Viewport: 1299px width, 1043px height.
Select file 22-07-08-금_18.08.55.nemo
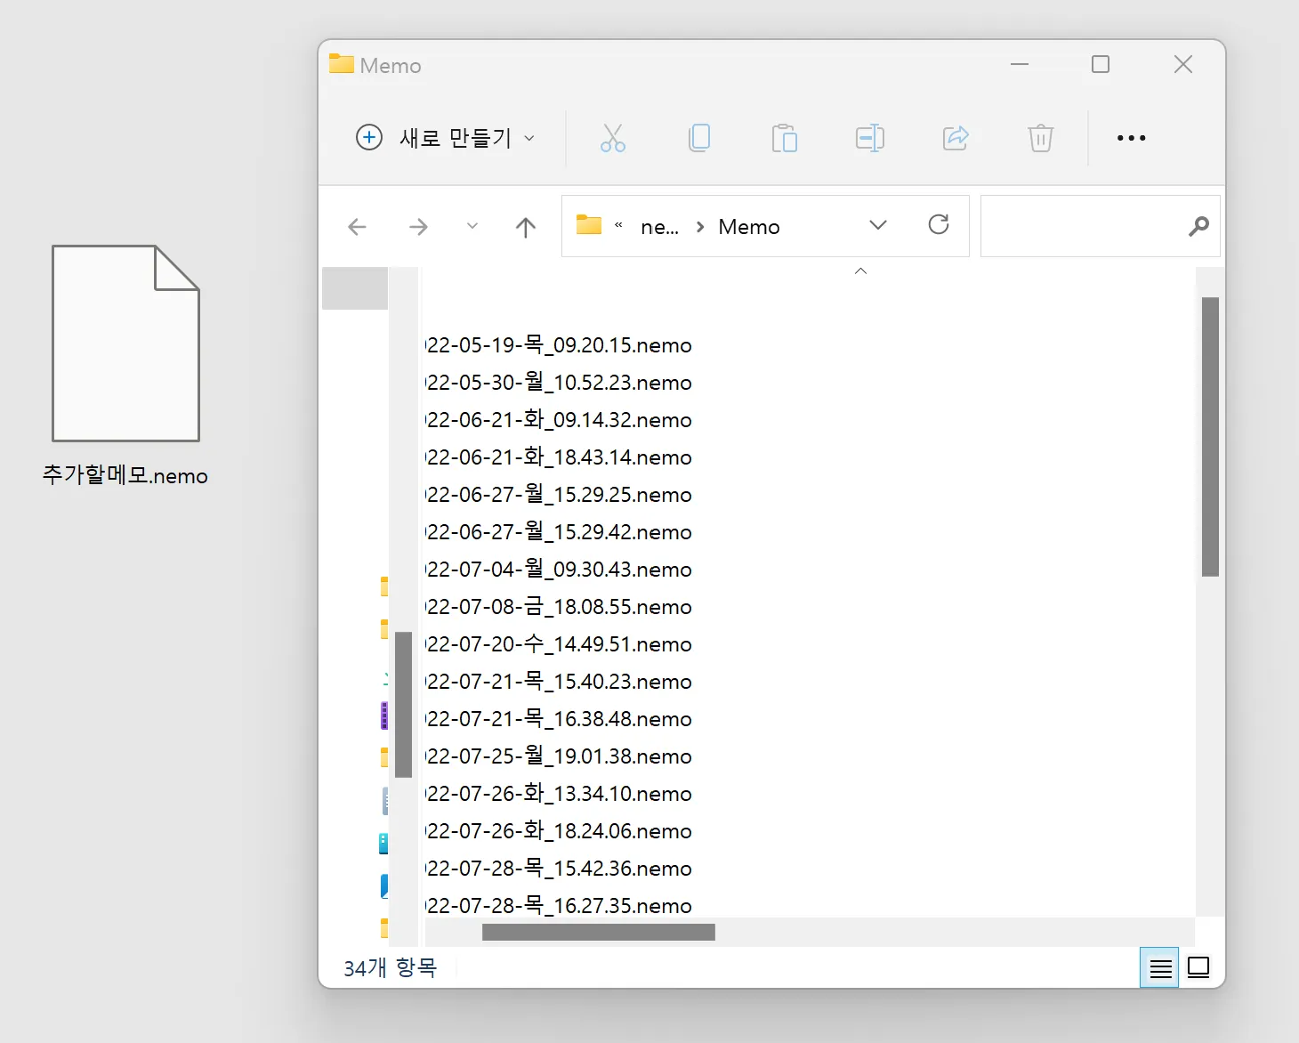click(559, 607)
